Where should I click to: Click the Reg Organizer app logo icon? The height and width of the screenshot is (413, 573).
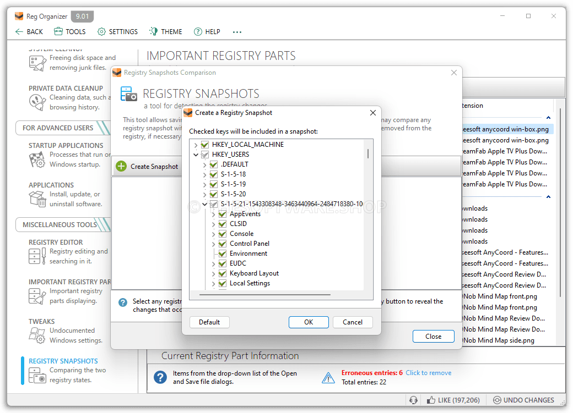coord(19,16)
